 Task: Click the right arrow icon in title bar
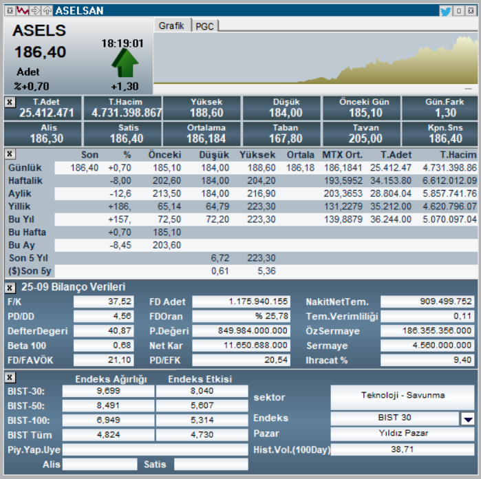tap(35, 10)
